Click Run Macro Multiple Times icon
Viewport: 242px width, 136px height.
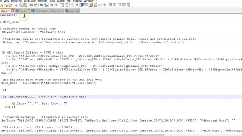[124, 5]
